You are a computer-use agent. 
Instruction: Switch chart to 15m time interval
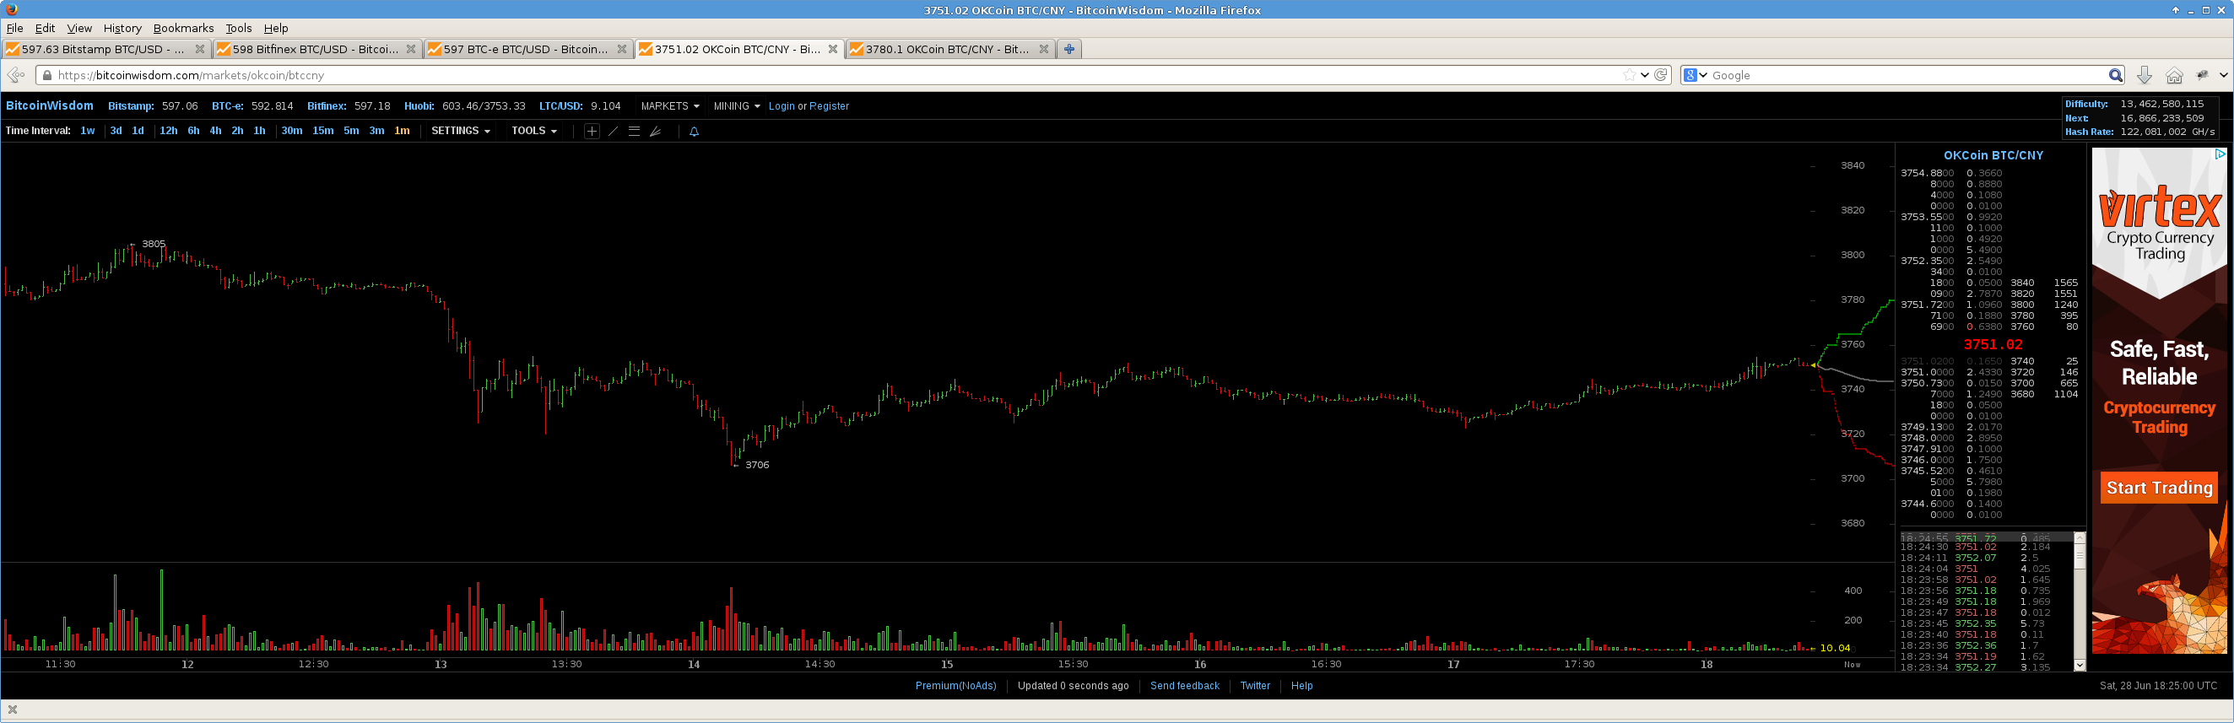pos(322,131)
